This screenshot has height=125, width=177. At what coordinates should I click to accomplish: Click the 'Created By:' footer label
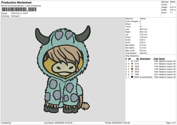6,123
